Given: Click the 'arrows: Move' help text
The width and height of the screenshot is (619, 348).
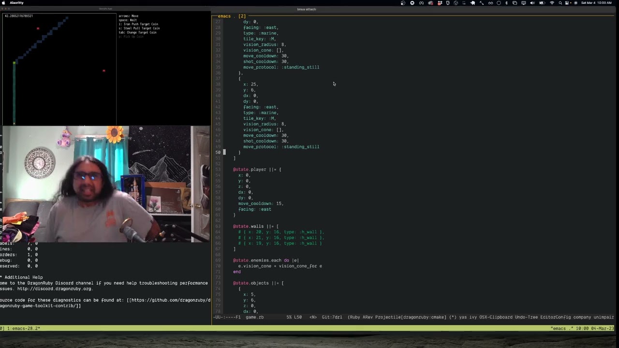Looking at the screenshot, I should point(129,16).
